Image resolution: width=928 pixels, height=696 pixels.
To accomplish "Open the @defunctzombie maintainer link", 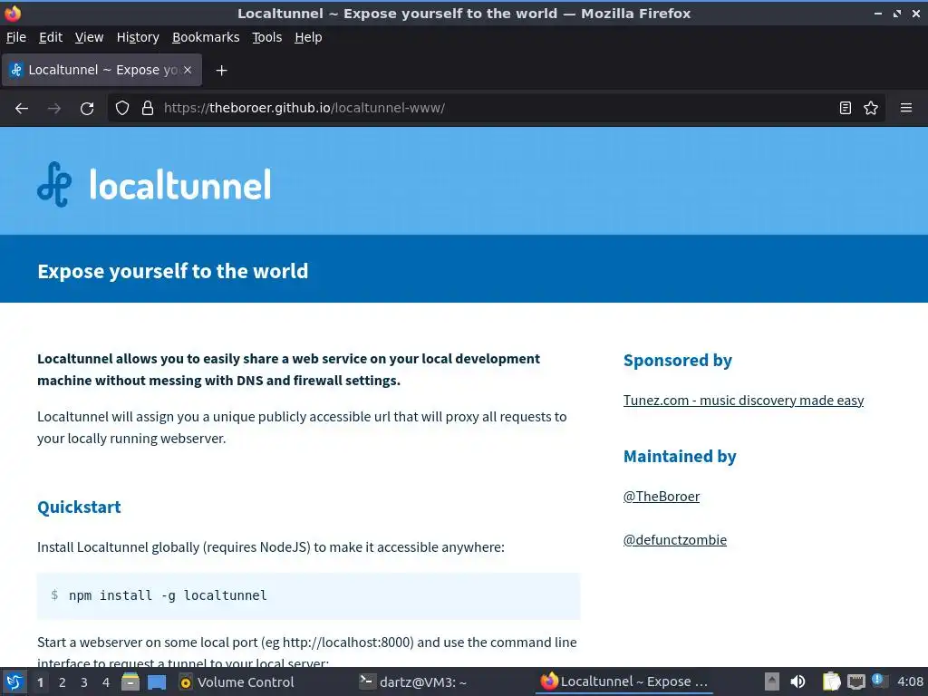I will (x=674, y=540).
